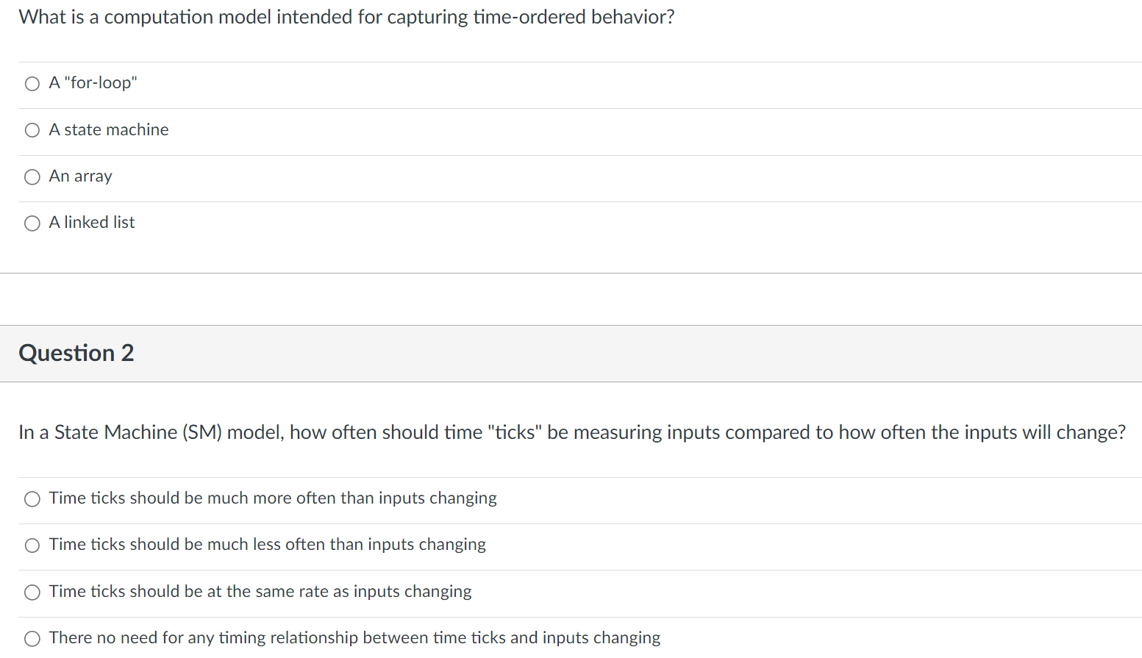Screen dimensions: 1142x658
Task: Click the State Machine ticks question text
Action: pyautogui.click(x=571, y=432)
